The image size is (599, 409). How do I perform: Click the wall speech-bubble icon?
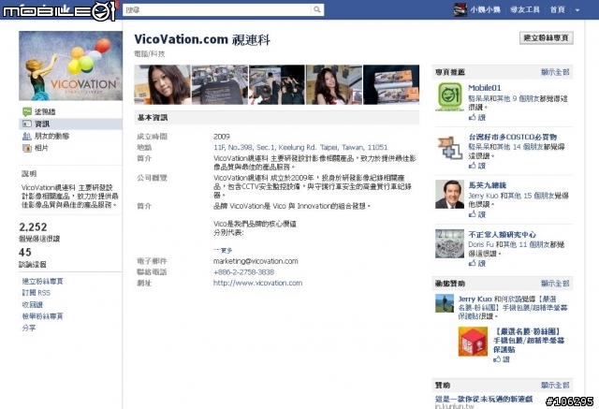pos(27,112)
